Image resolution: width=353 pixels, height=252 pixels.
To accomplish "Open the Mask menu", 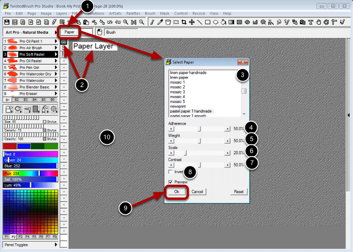I will [165, 13].
